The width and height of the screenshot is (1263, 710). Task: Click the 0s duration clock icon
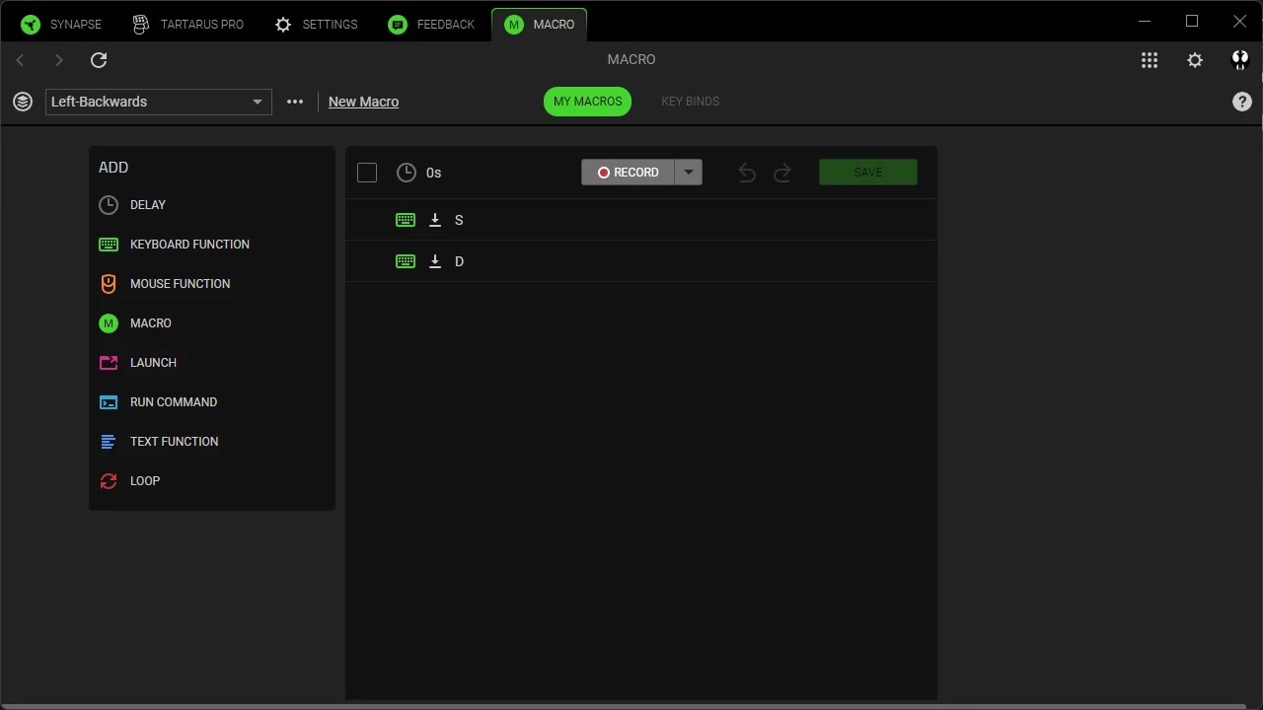[x=407, y=173]
